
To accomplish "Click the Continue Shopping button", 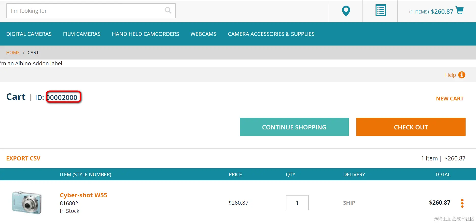I will 294,127.
